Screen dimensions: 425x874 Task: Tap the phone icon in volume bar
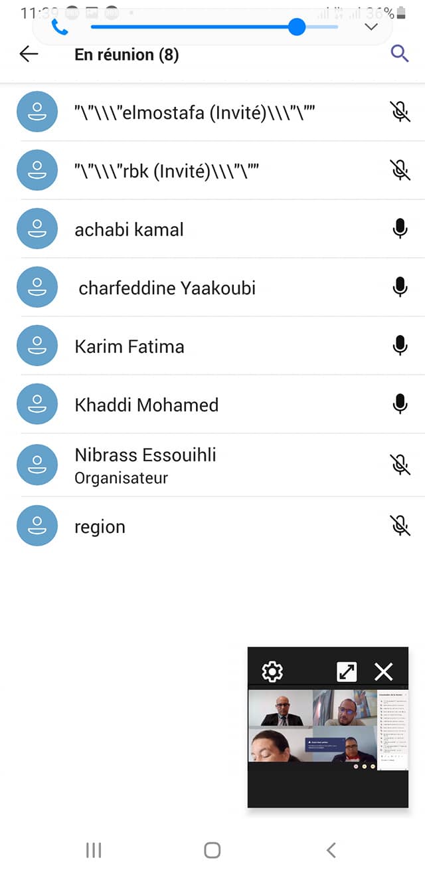pyautogui.click(x=60, y=27)
